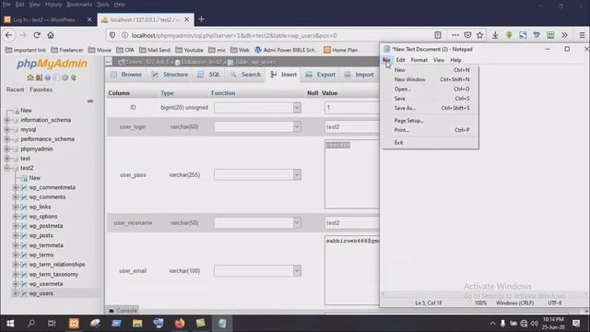Open the taskbar search magnifier
Screen dimensions: 590x332
coord(31,323)
